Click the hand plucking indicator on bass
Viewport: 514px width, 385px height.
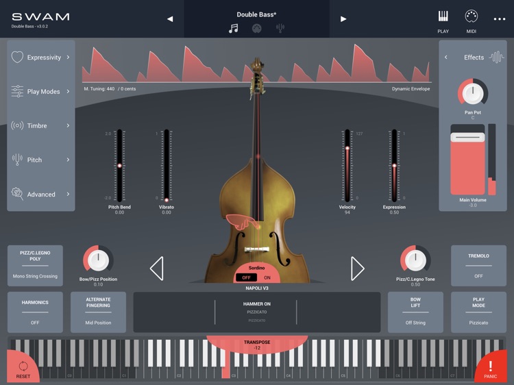pyautogui.click(x=243, y=222)
